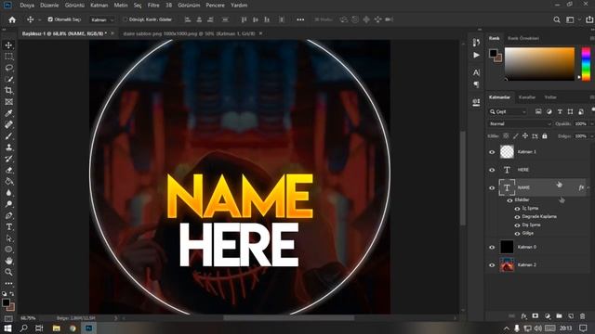This screenshot has height=334, width=595.
Task: Select the Katman 2 layer thumbnail
Action: pyautogui.click(x=507, y=264)
